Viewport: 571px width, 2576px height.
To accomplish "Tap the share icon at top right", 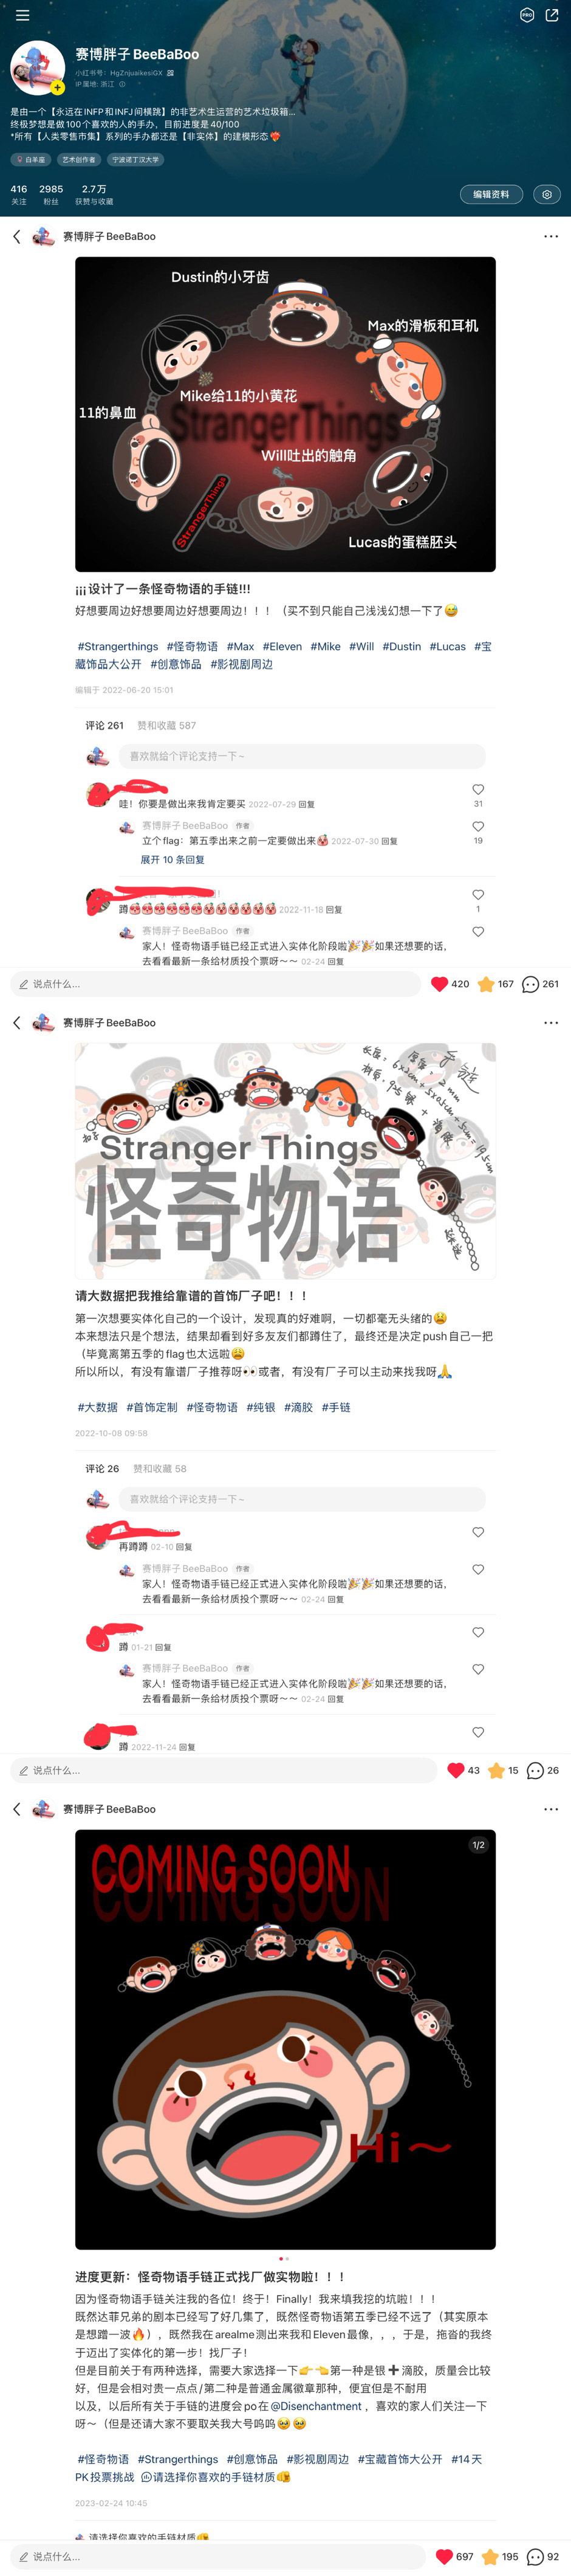I will pyautogui.click(x=552, y=15).
